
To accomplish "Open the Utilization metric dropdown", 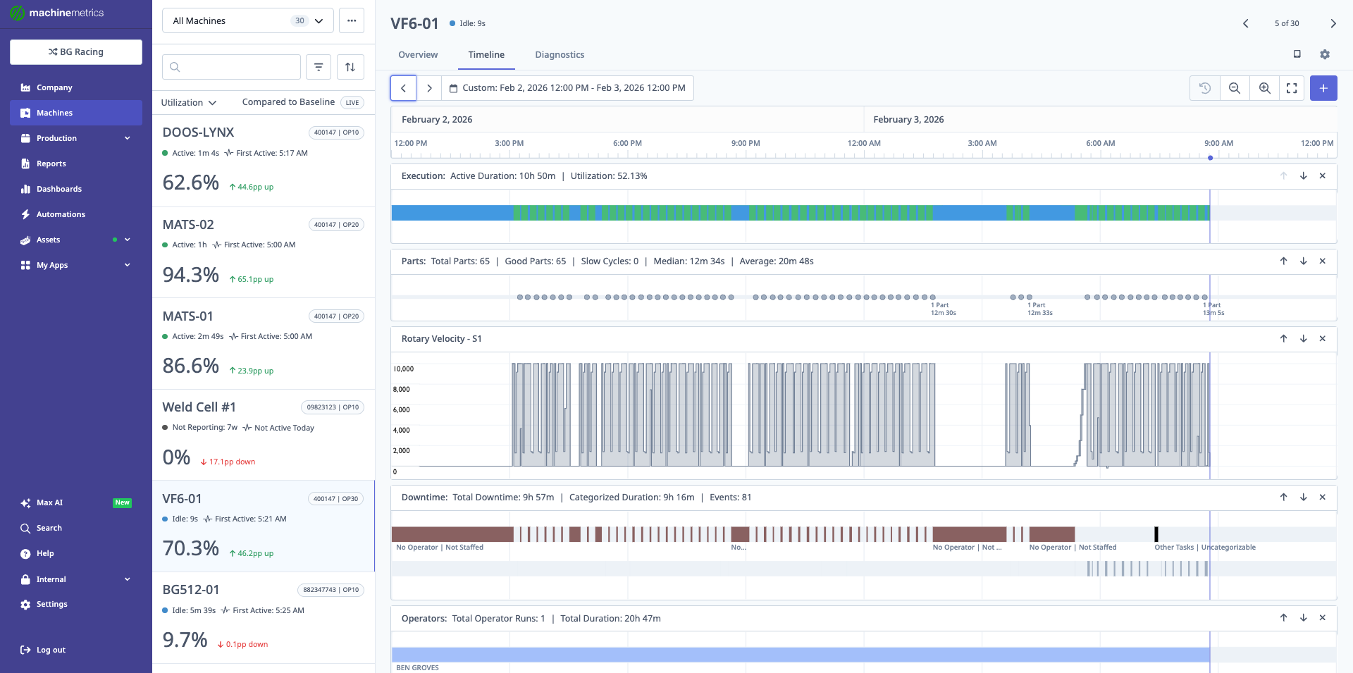I will [x=187, y=102].
